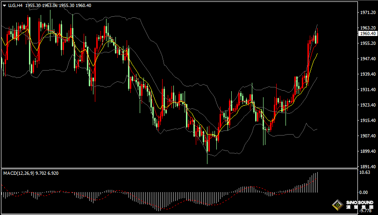Image resolution: width=378 pixels, height=215 pixels.
Task: Click the 1923.40 price axis label
Action: (367, 105)
